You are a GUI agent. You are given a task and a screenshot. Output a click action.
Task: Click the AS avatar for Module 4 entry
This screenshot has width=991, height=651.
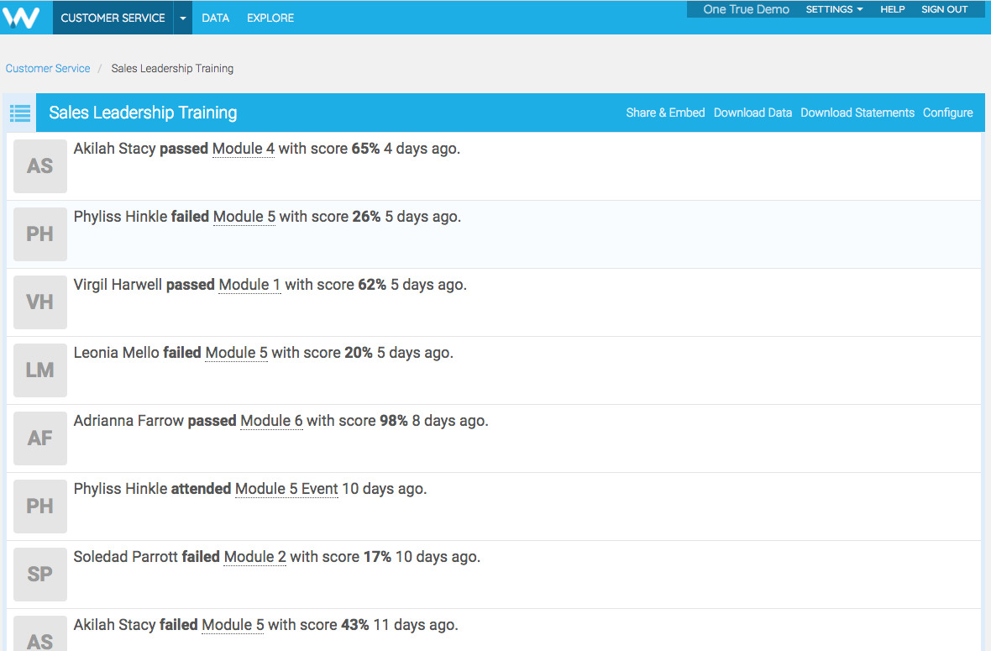point(40,166)
